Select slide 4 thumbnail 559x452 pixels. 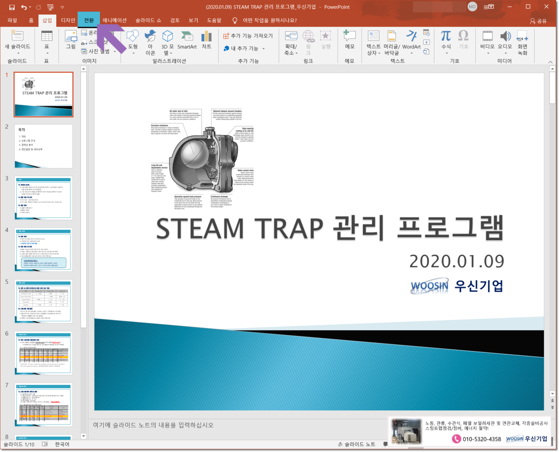tap(44, 250)
